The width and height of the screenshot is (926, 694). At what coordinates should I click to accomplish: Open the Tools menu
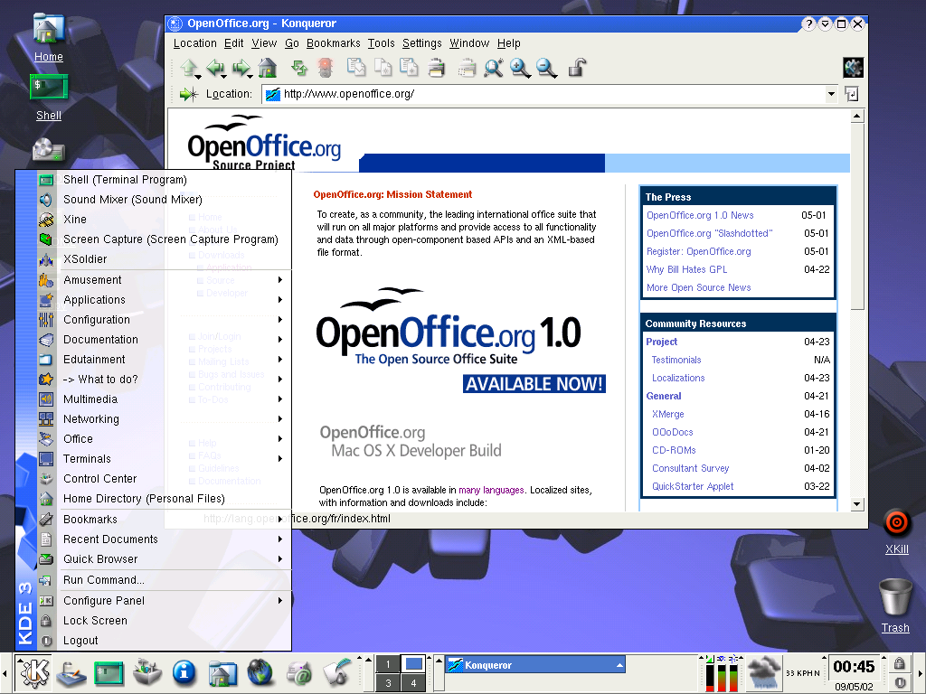pyautogui.click(x=381, y=43)
